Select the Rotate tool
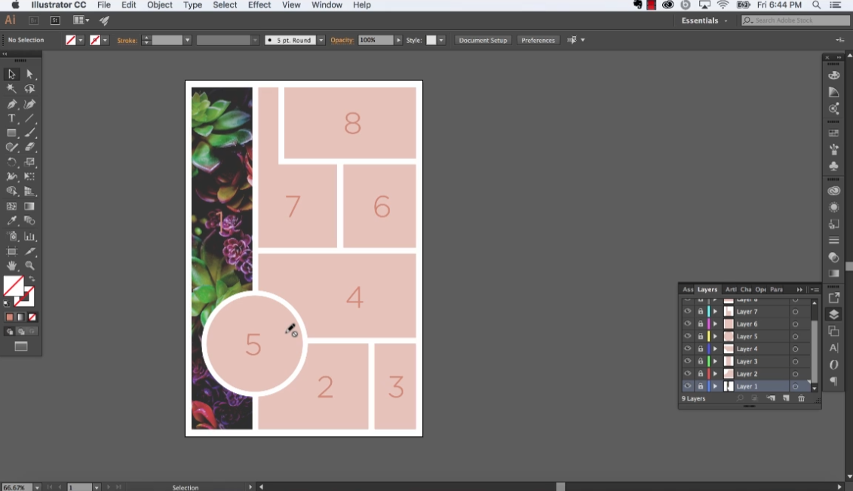Image resolution: width=853 pixels, height=491 pixels. pos(11,162)
